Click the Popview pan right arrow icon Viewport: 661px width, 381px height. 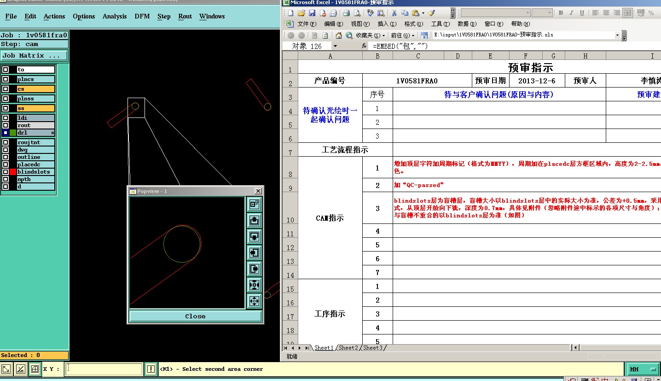click(x=254, y=269)
